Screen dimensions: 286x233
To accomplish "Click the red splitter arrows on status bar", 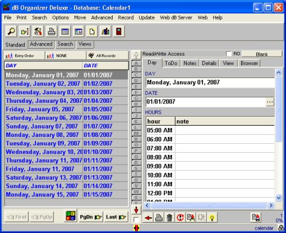I will (136, 228).
